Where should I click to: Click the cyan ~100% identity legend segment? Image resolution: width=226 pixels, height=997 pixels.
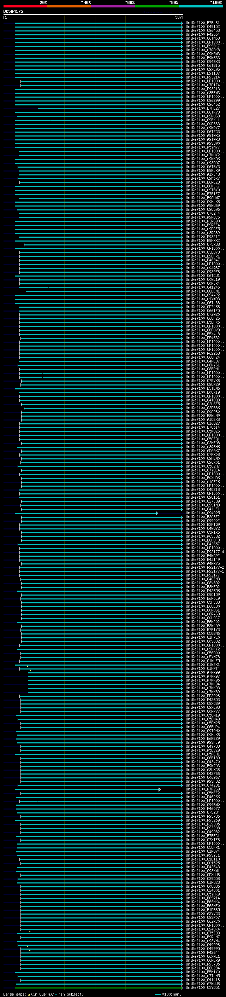(201, 6)
